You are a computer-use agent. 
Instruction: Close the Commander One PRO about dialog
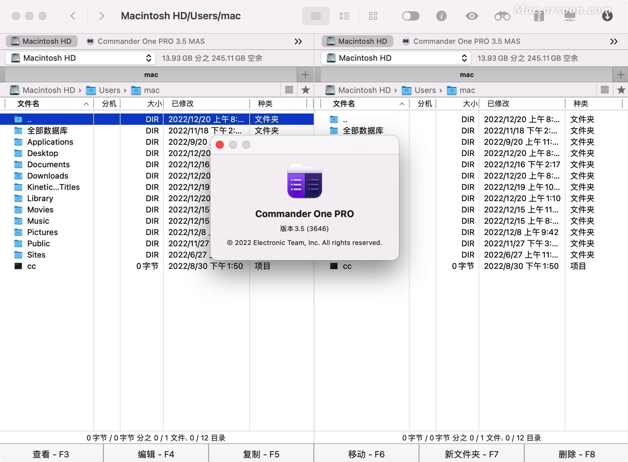click(x=220, y=145)
